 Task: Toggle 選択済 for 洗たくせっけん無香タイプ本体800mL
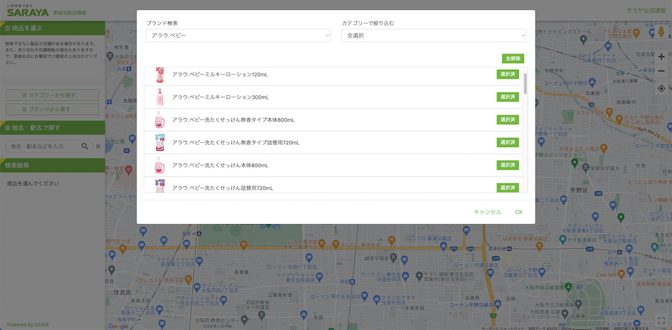(508, 119)
